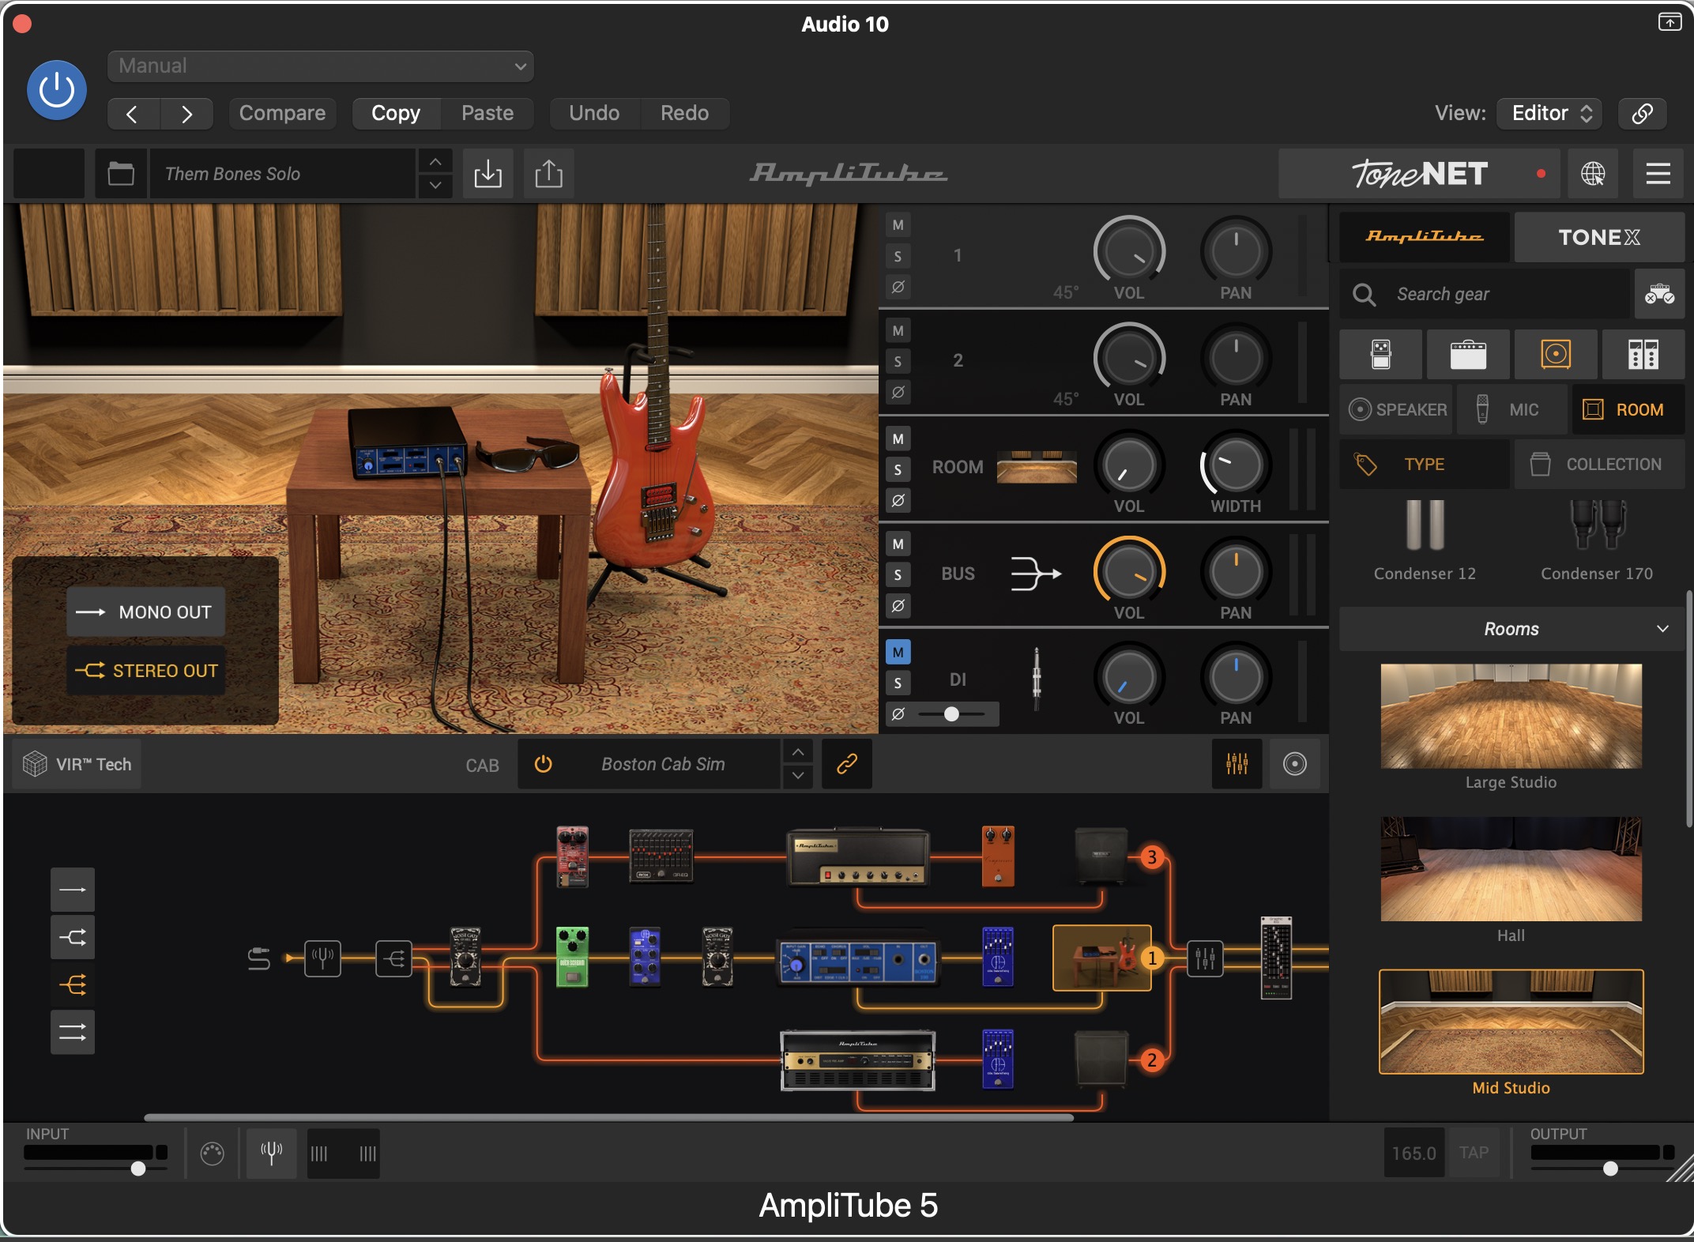Click the mixer faders icon near CAB

point(1237,764)
